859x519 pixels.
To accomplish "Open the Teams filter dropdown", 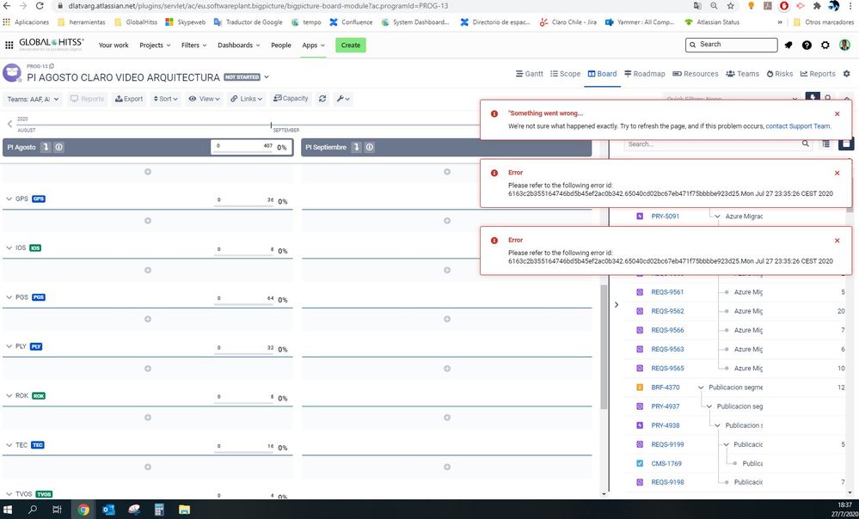I will pyautogui.click(x=33, y=99).
